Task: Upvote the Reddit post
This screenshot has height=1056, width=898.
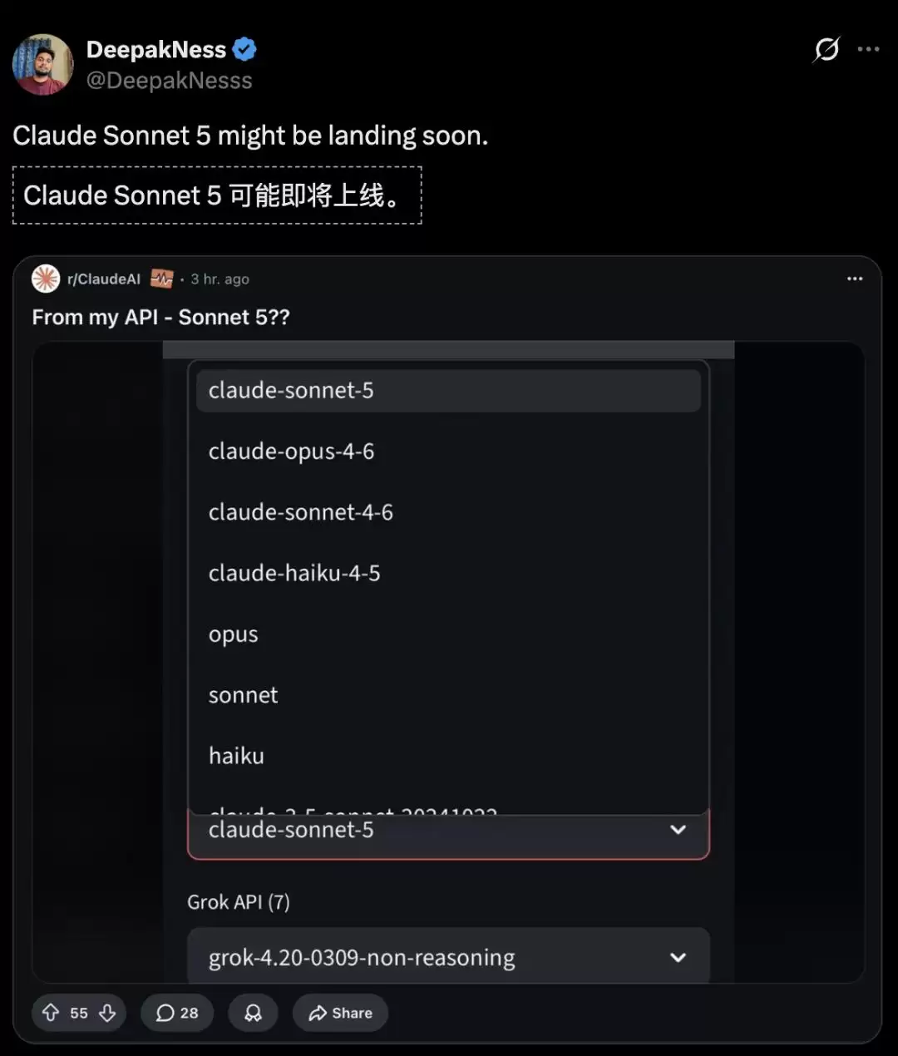Action: click(x=51, y=1012)
